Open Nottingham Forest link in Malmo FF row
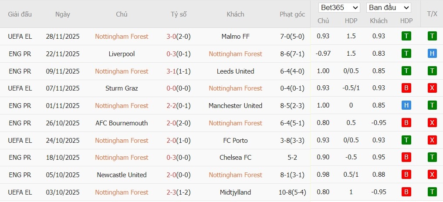The image size is (443, 202). pyautogui.click(x=122, y=37)
